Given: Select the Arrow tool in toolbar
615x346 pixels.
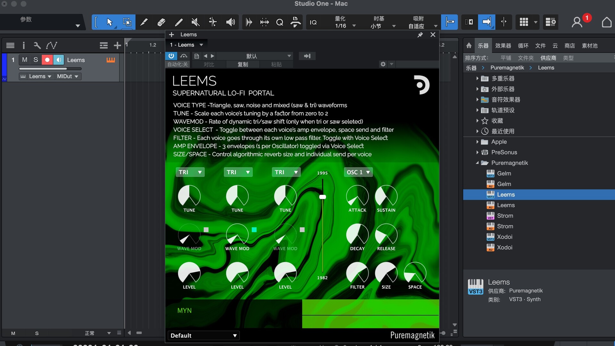Looking at the screenshot, I should point(110,22).
